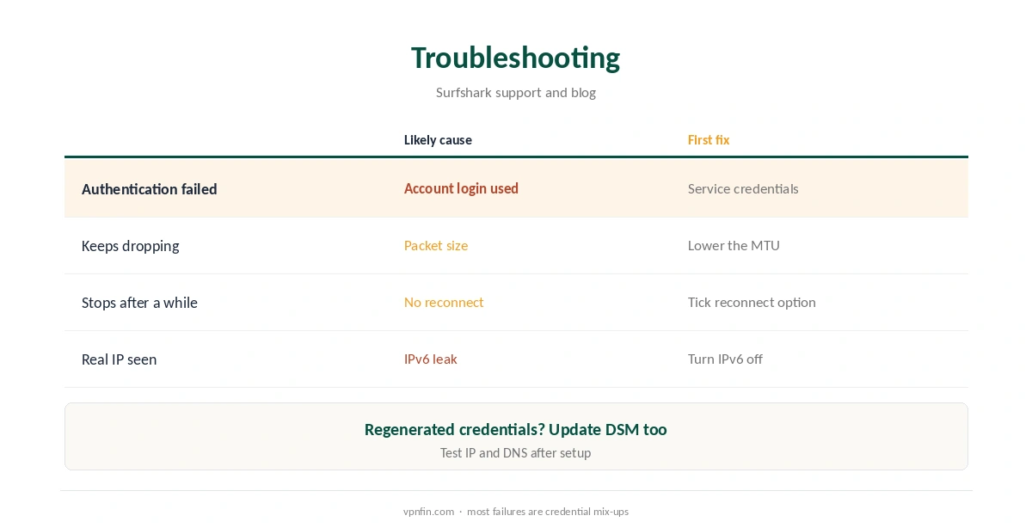This screenshot has width=1032, height=528.
Task: Click the Troubleshooting heading
Action: tap(515, 58)
